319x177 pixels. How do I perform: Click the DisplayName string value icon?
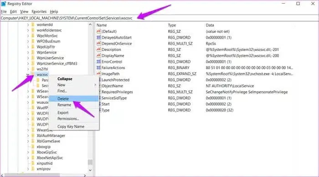click(99, 56)
